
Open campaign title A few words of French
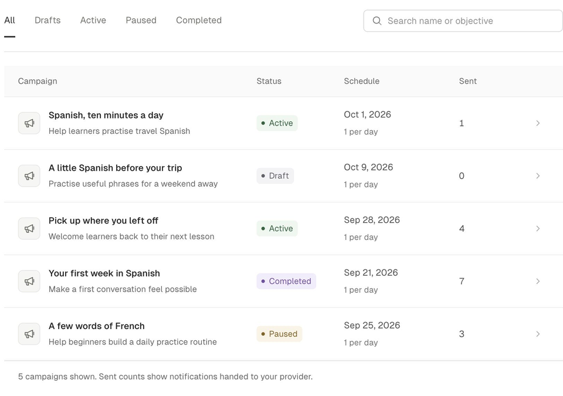pyautogui.click(x=97, y=326)
